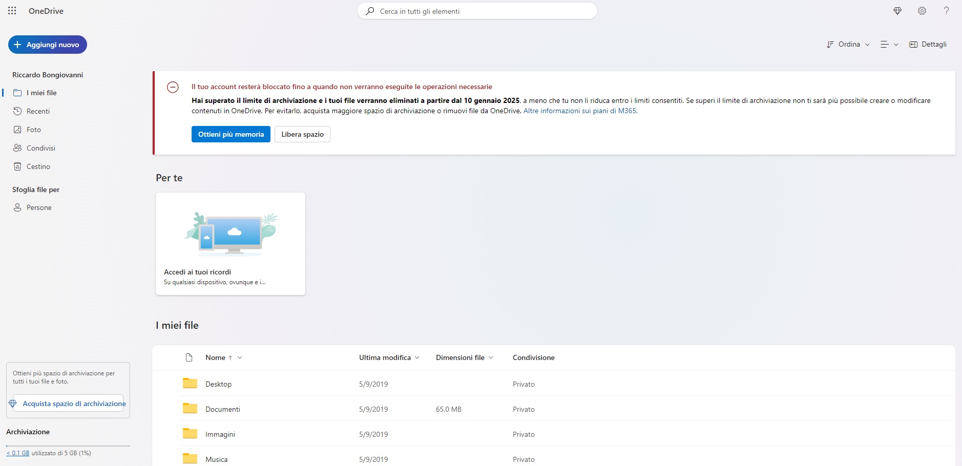Open the app launcher grid icon
The height and width of the screenshot is (466, 962).
12,11
